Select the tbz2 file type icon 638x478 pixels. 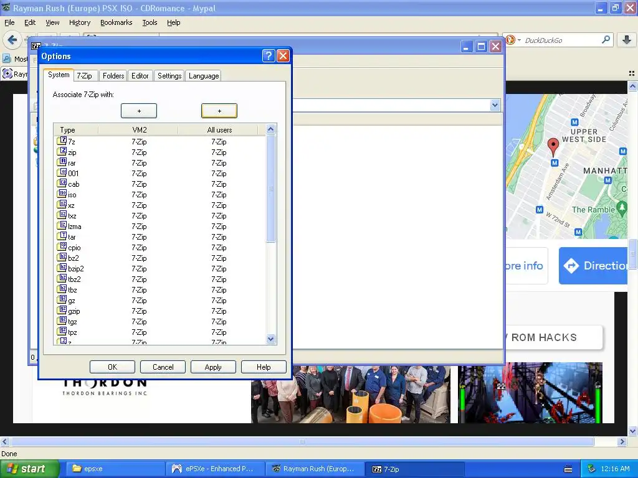(62, 278)
